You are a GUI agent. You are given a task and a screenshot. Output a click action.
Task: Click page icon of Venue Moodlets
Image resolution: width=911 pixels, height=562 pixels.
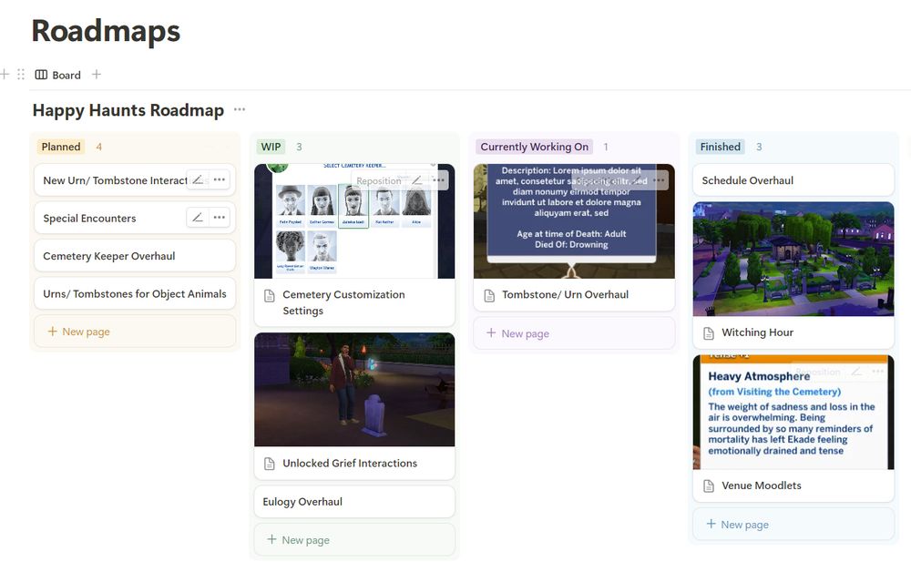pyautogui.click(x=709, y=485)
